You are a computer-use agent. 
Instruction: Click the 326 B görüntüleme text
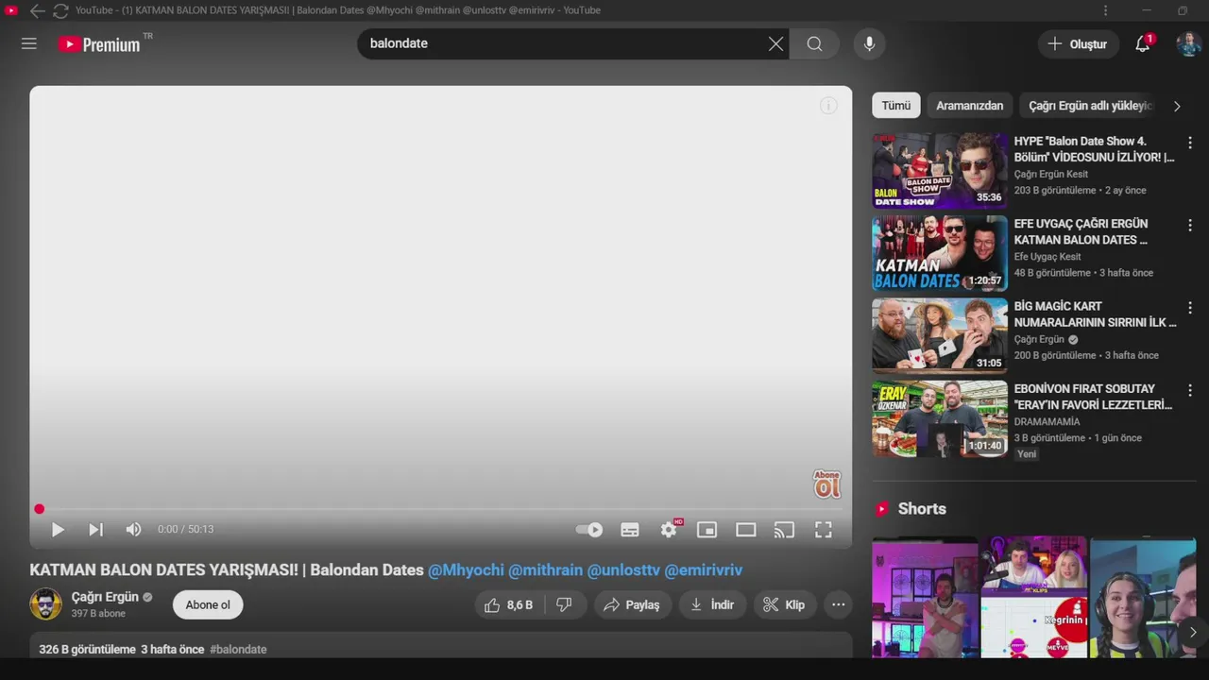(87, 650)
